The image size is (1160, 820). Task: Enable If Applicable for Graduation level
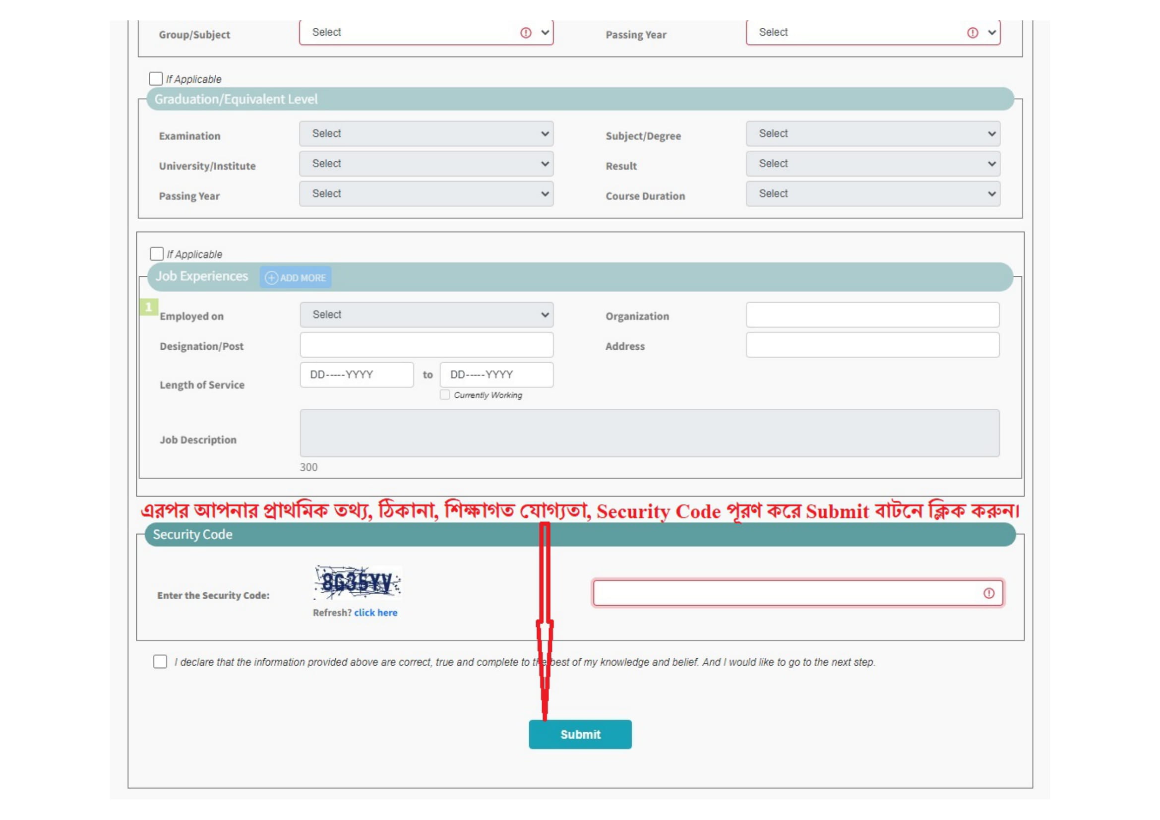pos(156,79)
